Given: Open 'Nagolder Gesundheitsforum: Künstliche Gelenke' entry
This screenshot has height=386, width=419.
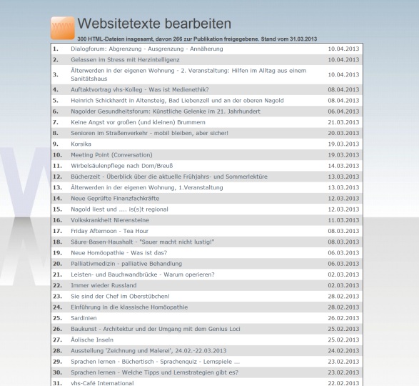Looking at the screenshot, I should [x=166, y=112].
